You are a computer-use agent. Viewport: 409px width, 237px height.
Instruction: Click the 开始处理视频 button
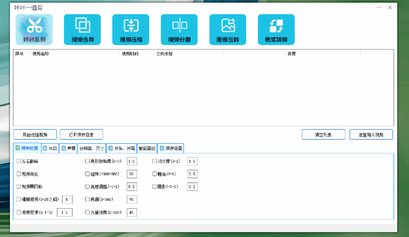click(x=35, y=134)
